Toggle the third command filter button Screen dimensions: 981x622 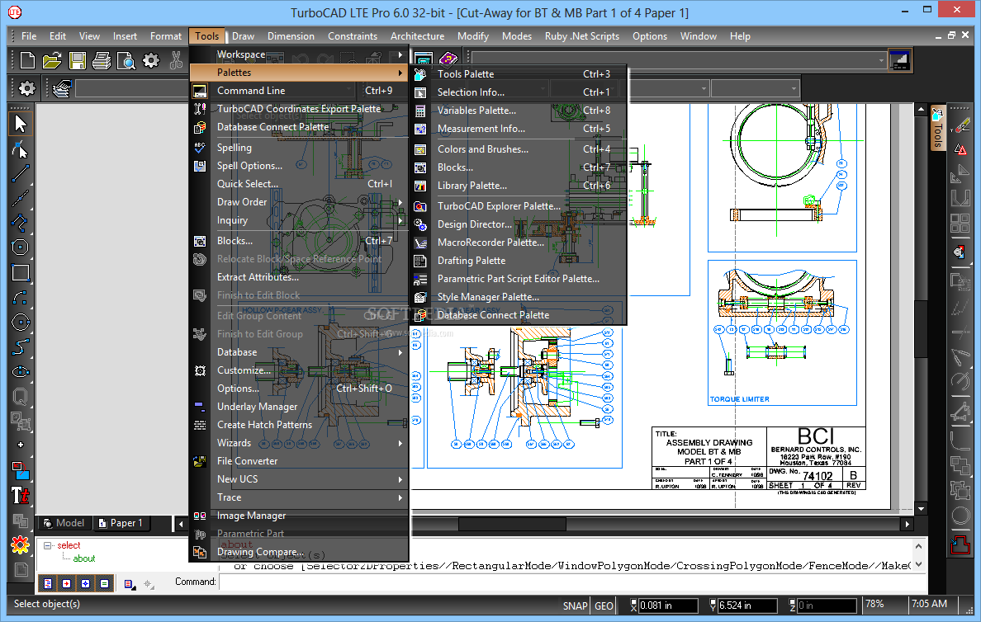pyautogui.click(x=86, y=583)
